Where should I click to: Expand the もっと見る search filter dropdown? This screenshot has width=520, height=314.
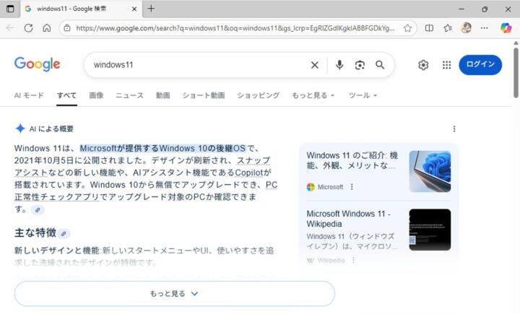coord(313,95)
